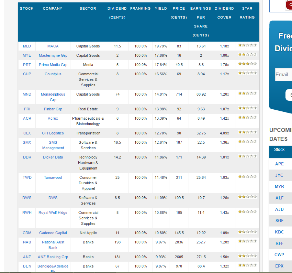Open EPX in upcoming dates list
The width and height of the screenshot is (292, 273).
[x=279, y=266]
